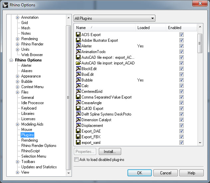210x183 pixels.
Task: Toggle the AnimationTools enabled checkbox
Action: pos(181,52)
